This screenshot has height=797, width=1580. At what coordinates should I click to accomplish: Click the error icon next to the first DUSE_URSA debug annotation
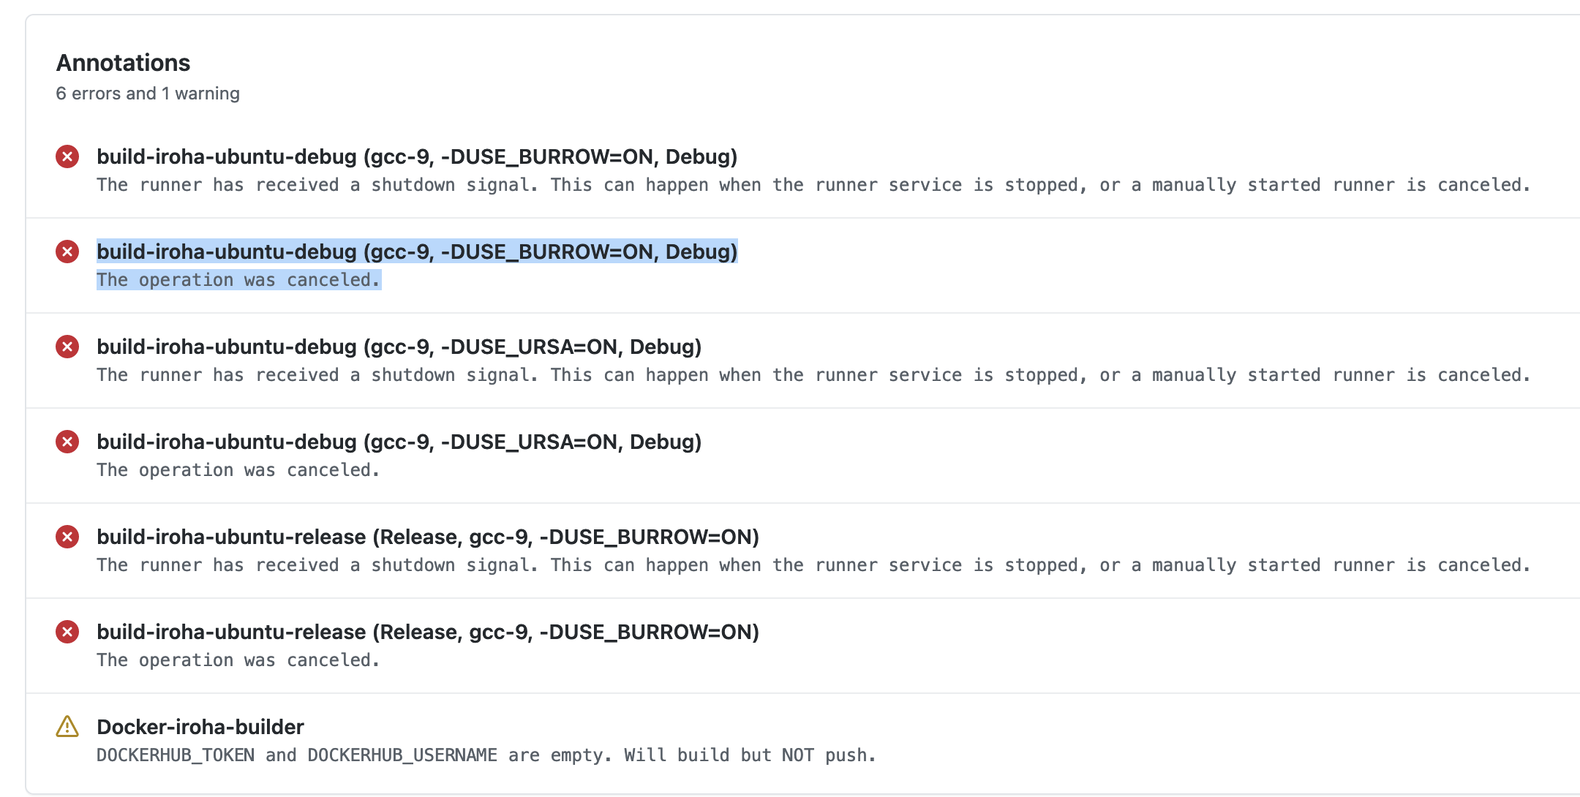click(68, 347)
